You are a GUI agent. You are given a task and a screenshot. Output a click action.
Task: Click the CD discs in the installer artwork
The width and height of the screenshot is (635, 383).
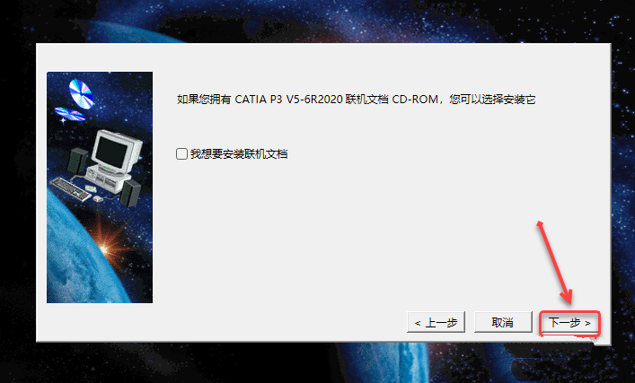[75, 100]
